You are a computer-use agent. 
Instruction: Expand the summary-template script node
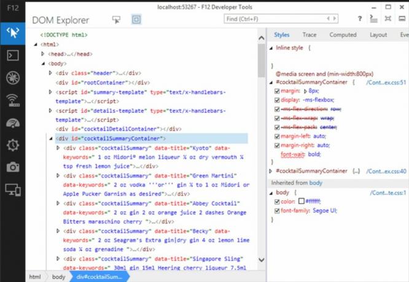pyautogui.click(x=50, y=92)
